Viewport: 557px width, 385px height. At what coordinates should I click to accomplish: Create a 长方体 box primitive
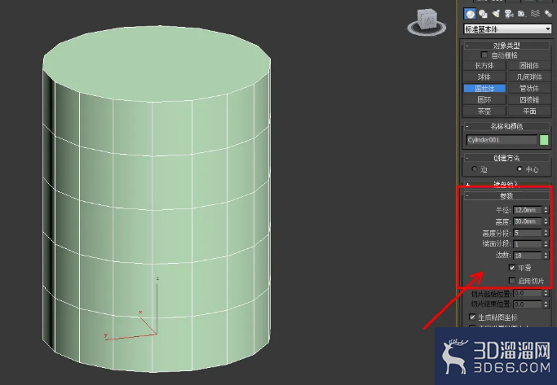coord(484,66)
